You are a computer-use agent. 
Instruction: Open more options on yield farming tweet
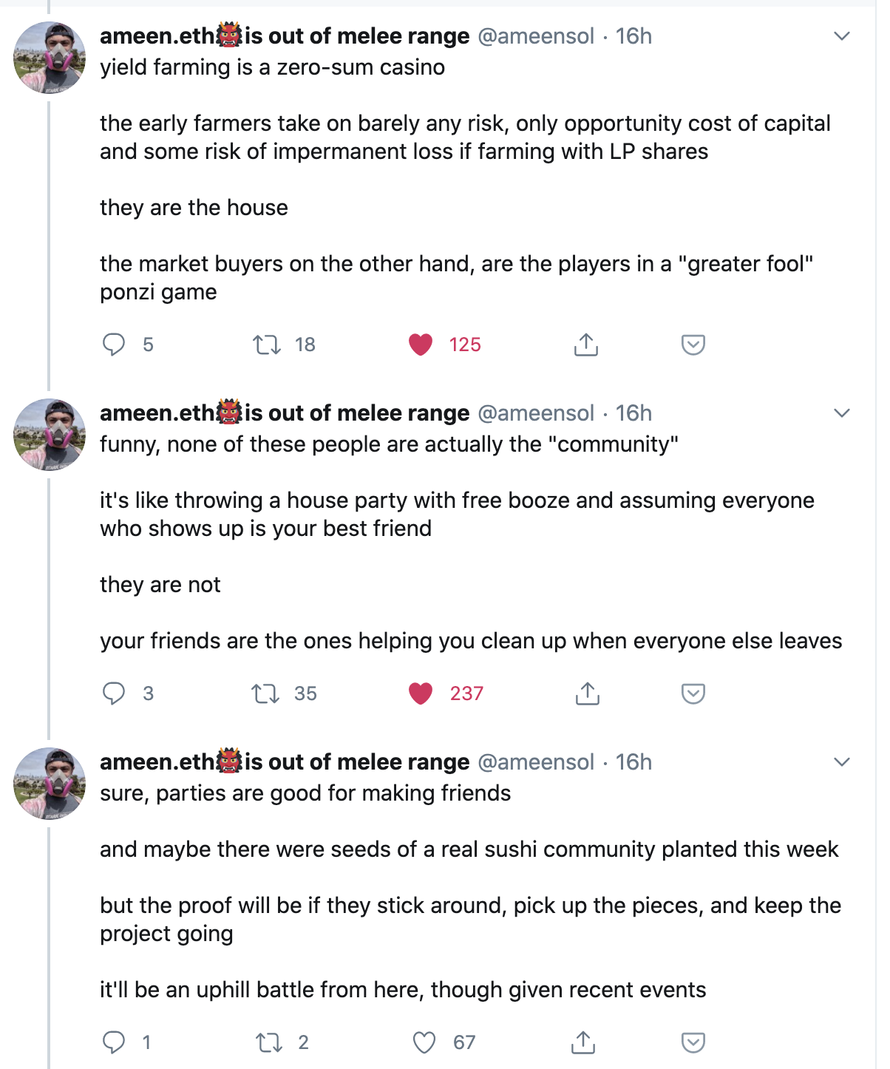tap(842, 36)
